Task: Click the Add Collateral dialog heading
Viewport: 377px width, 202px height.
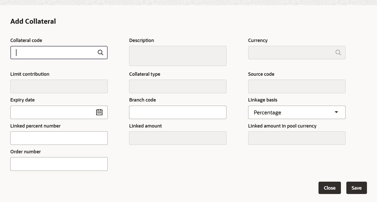Action: point(33,21)
